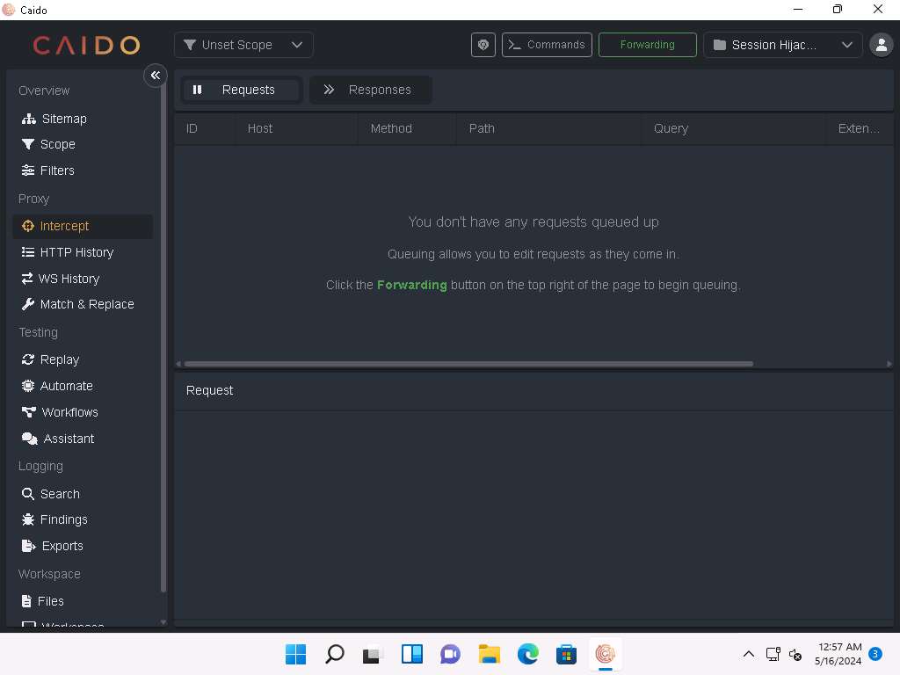Image resolution: width=900 pixels, height=675 pixels.
Task: Collapse the sidebar with double-chevron button
Action: click(x=156, y=76)
